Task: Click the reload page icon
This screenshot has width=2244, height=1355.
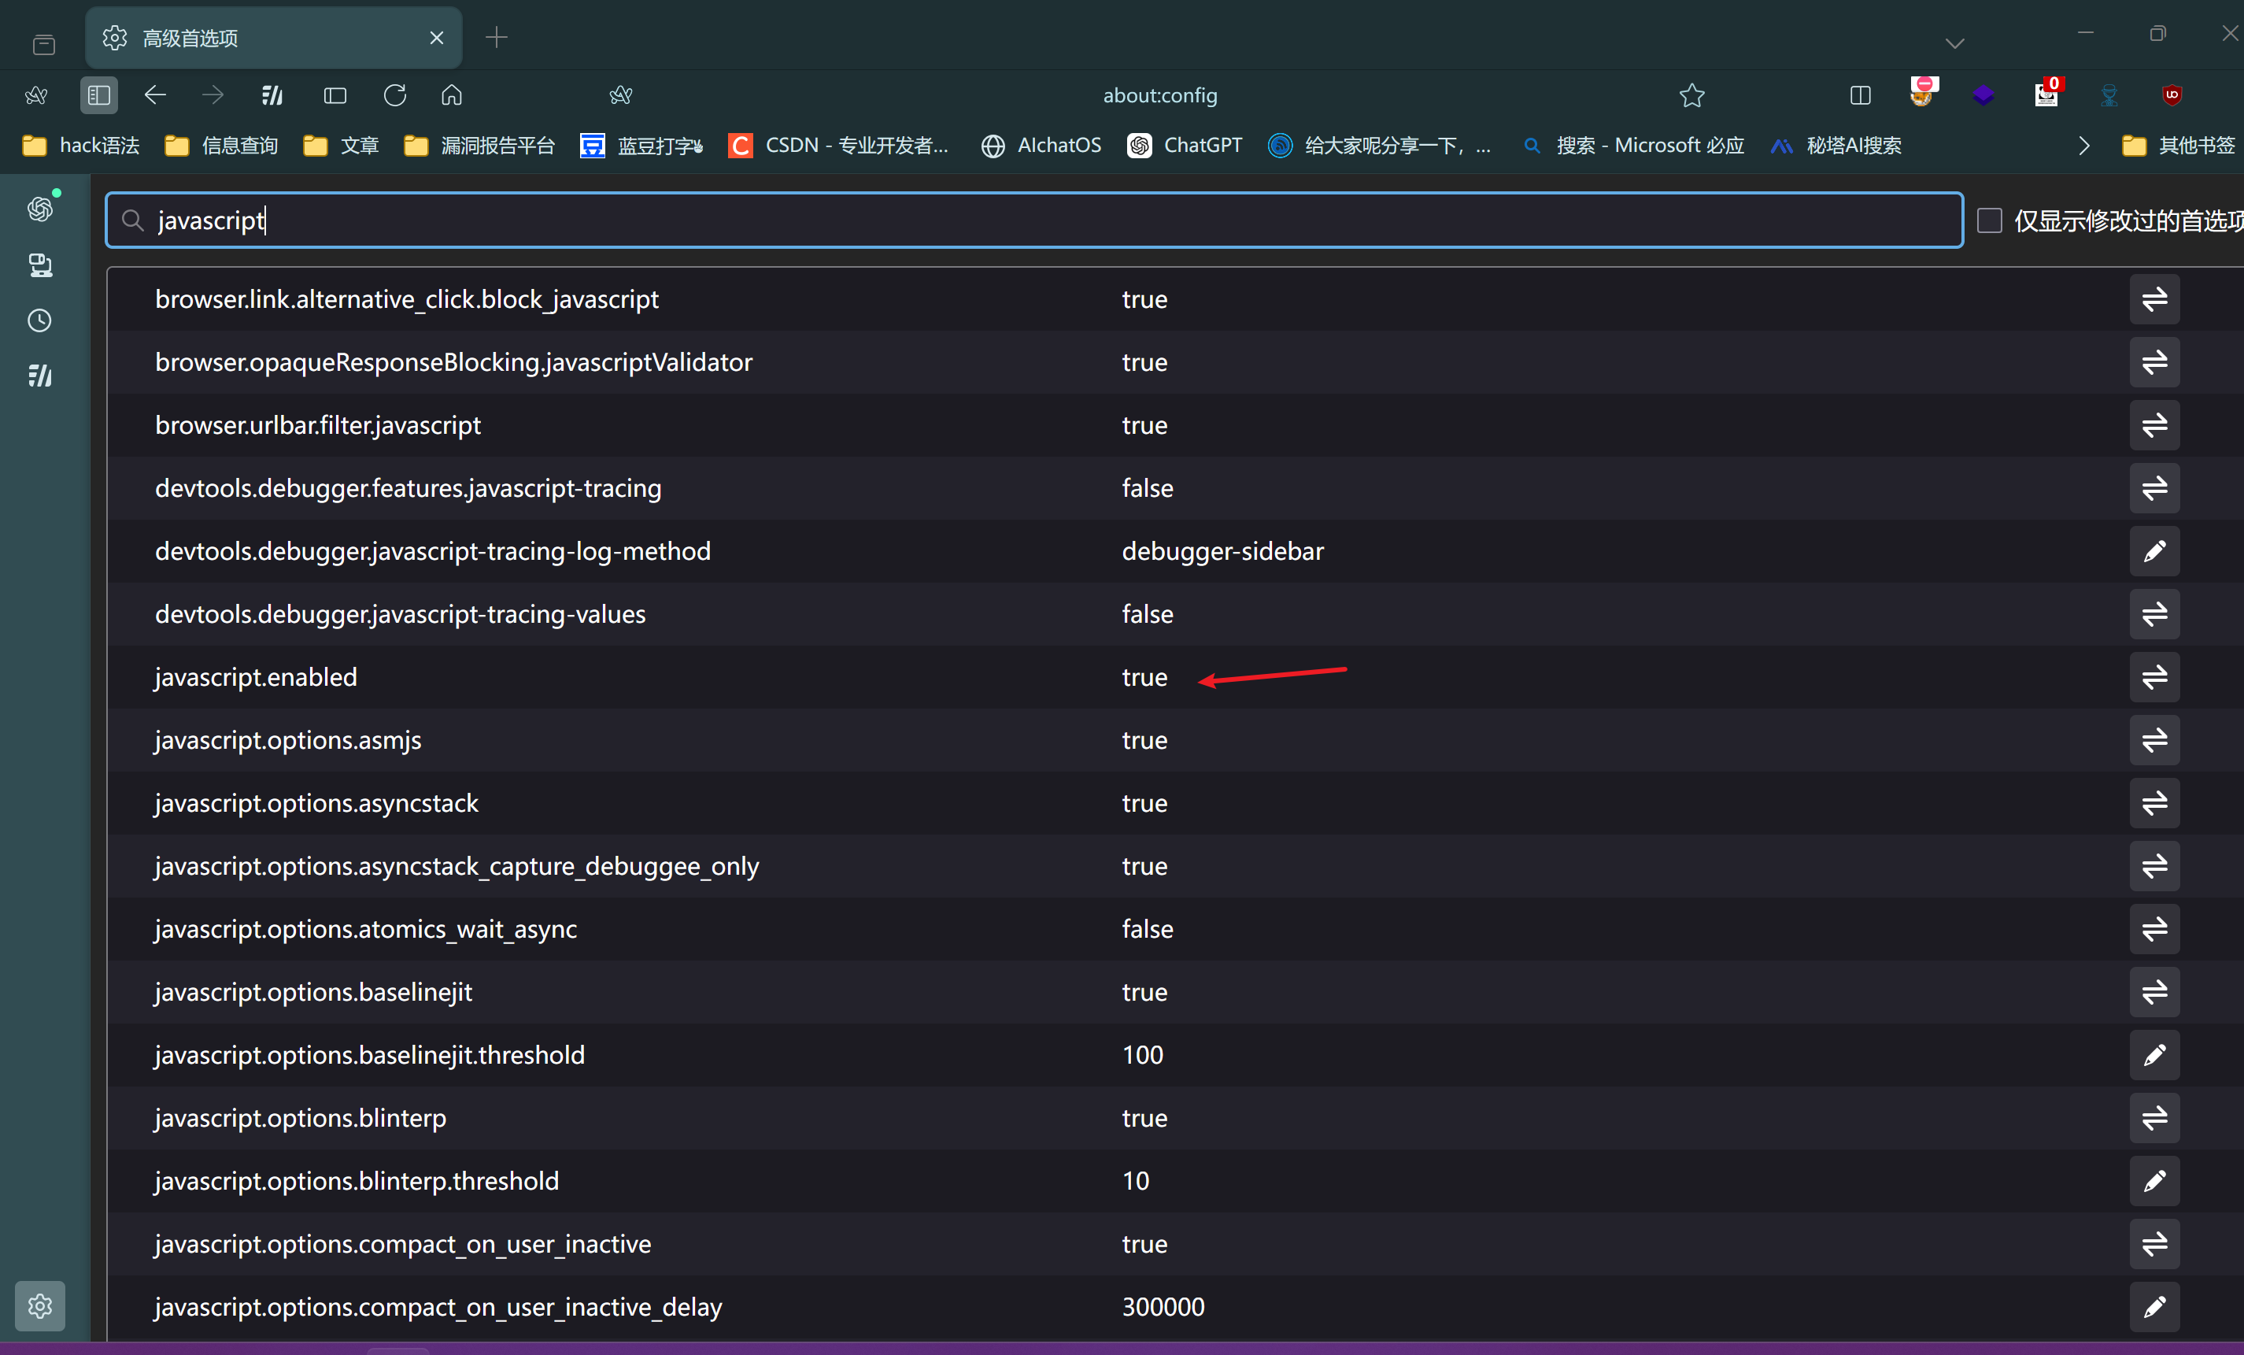Action: point(394,94)
